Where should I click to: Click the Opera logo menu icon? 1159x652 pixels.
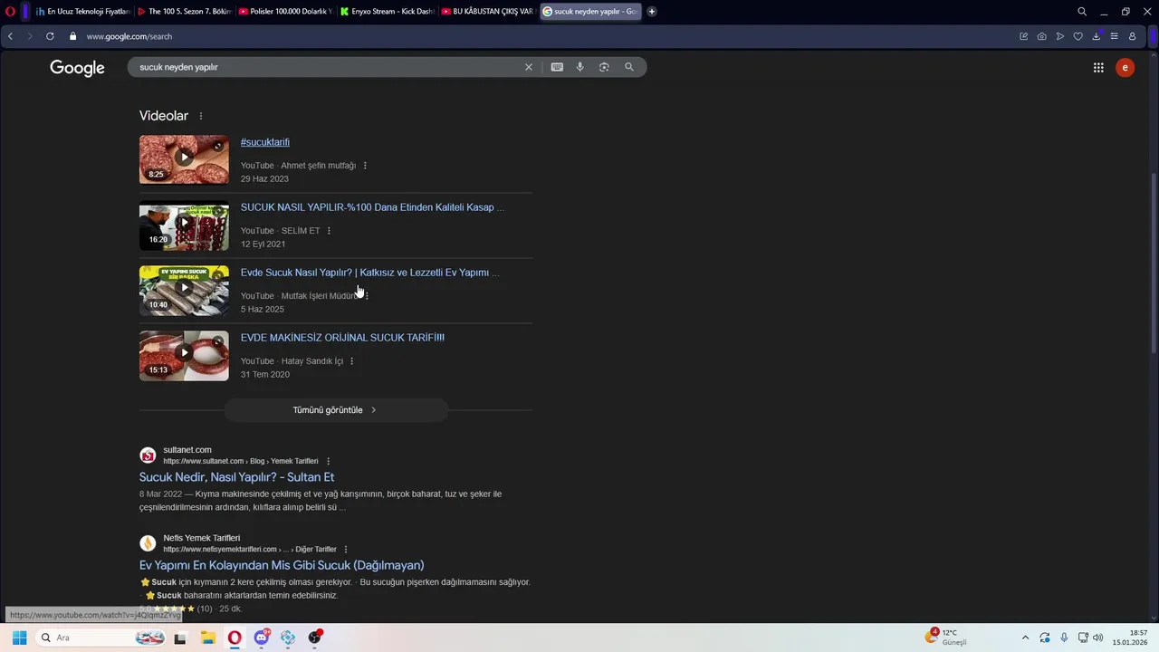tap(10, 12)
